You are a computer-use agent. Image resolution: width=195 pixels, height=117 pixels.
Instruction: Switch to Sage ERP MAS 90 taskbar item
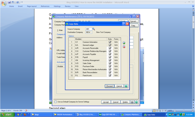(108, 114)
